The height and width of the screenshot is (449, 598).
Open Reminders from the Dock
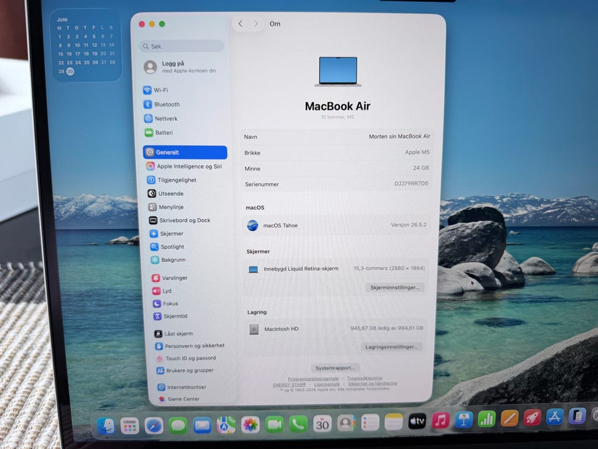(x=370, y=423)
